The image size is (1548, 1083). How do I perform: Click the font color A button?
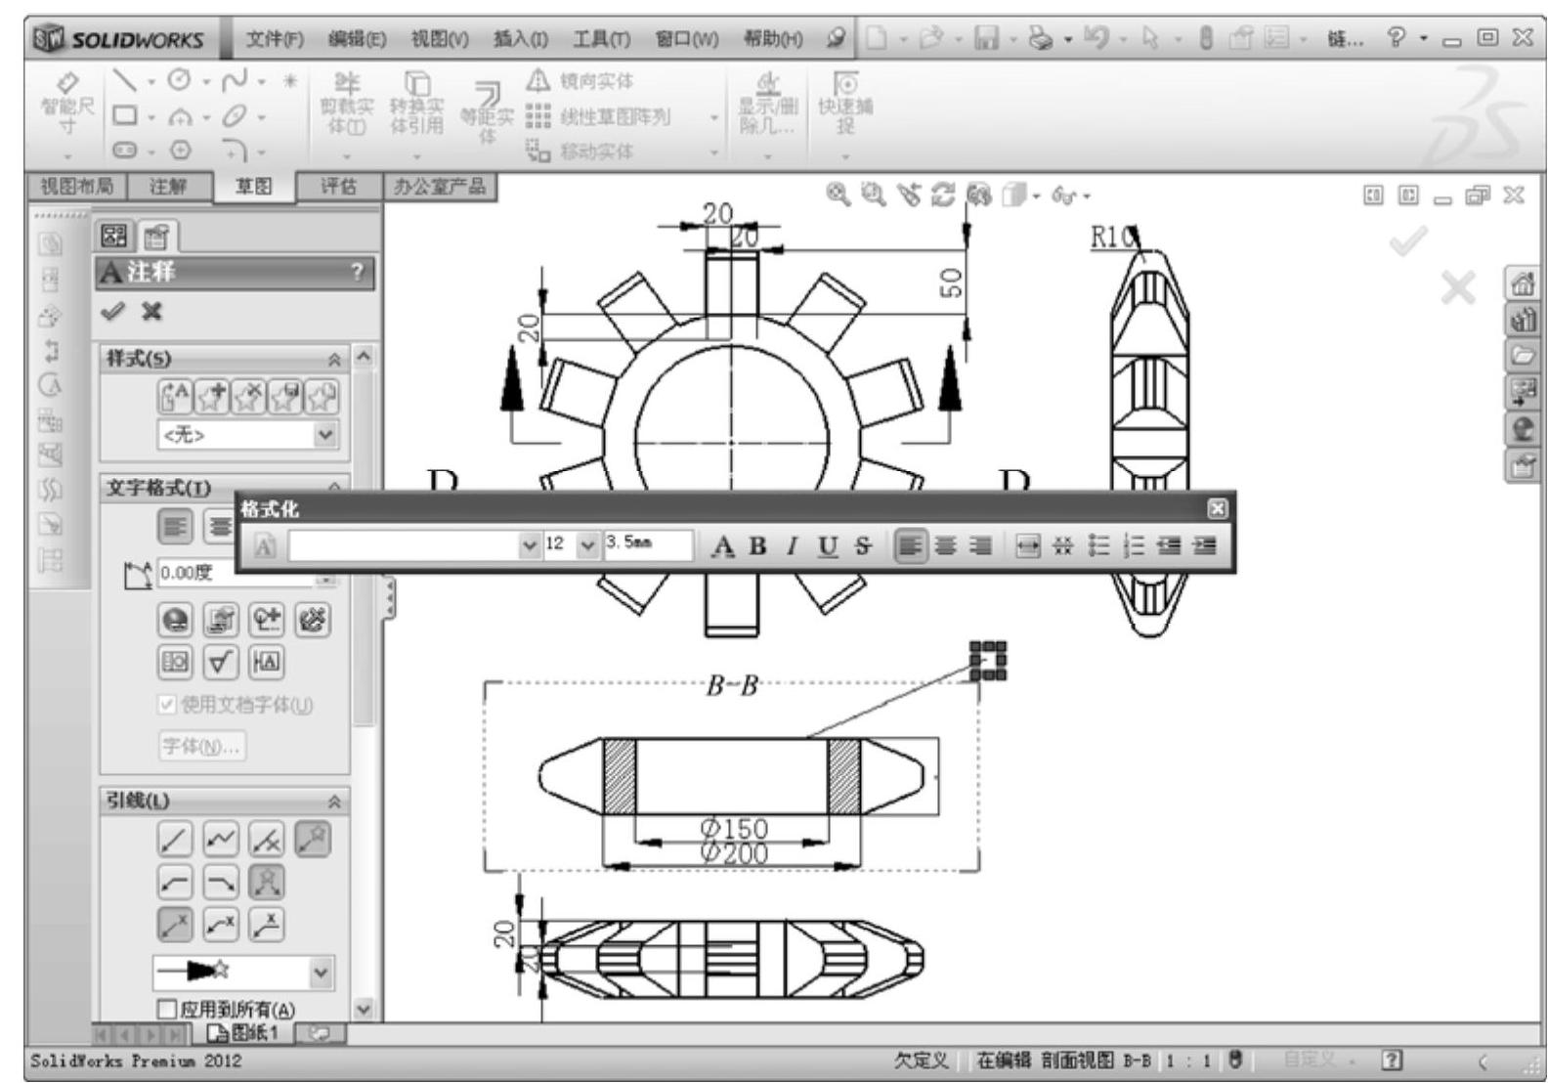pos(722,546)
